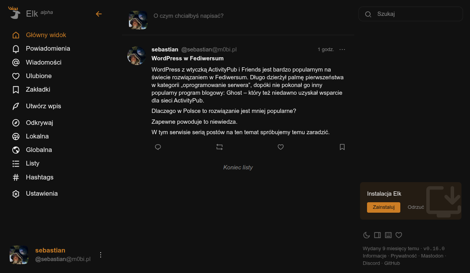Click the Zainstaluj button
The height and width of the screenshot is (273, 470).
click(x=383, y=207)
